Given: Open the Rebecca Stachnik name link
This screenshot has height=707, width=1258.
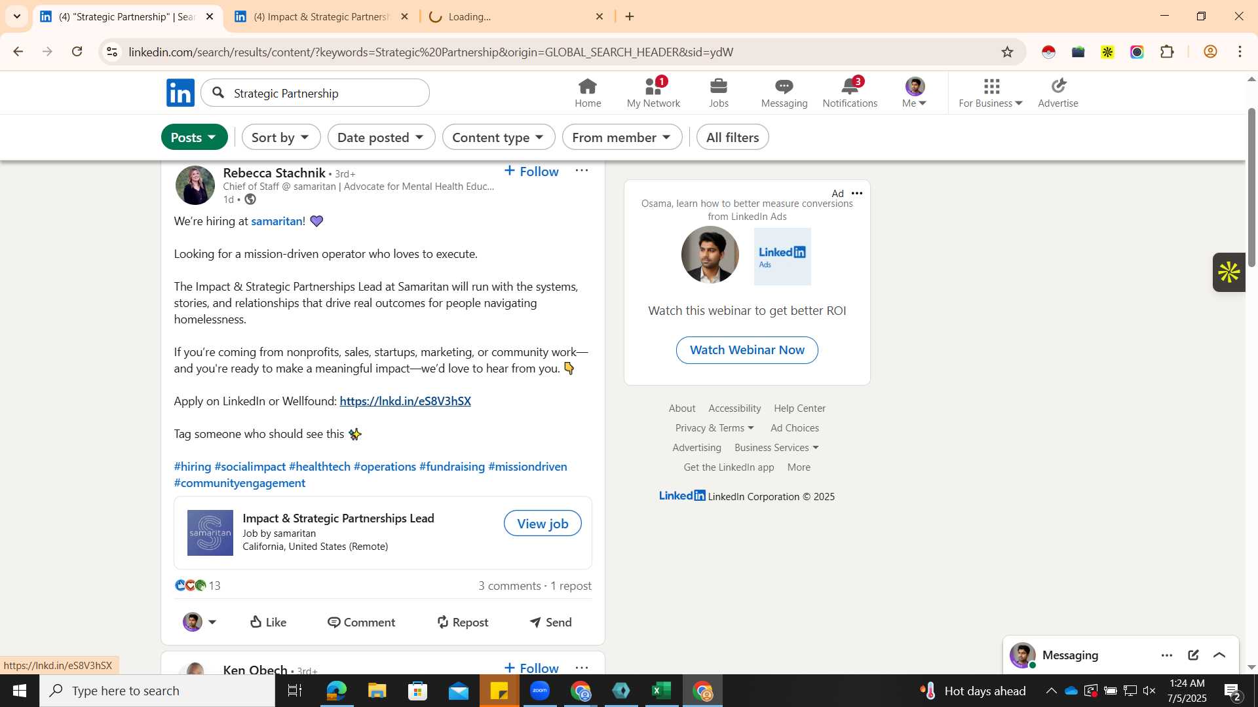Looking at the screenshot, I should [x=274, y=173].
